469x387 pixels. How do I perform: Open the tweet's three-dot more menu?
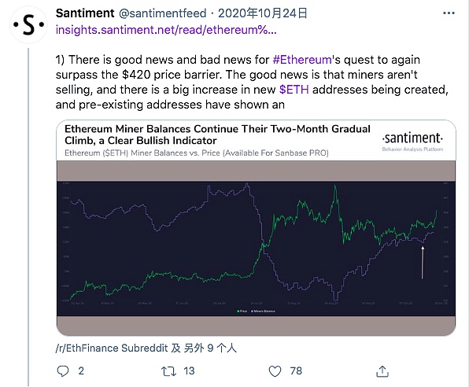coord(449,13)
